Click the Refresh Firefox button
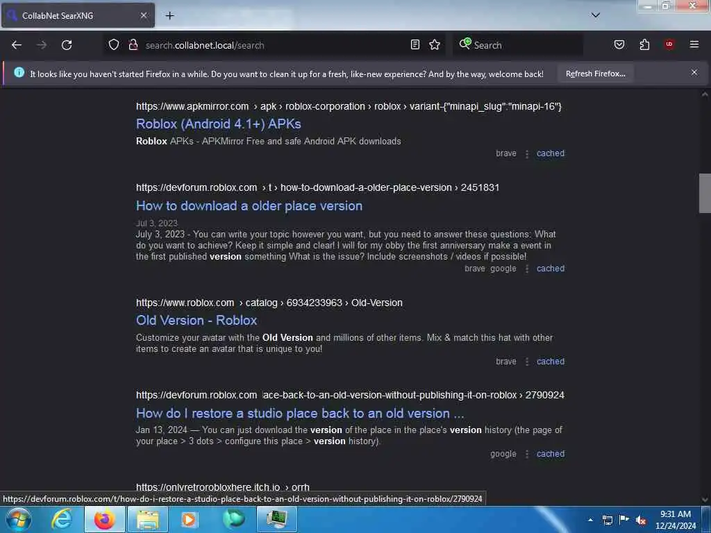This screenshot has width=711, height=533. [595, 74]
